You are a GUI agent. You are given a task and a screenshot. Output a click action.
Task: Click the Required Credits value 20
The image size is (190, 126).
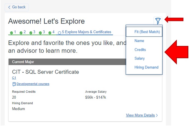14,97
